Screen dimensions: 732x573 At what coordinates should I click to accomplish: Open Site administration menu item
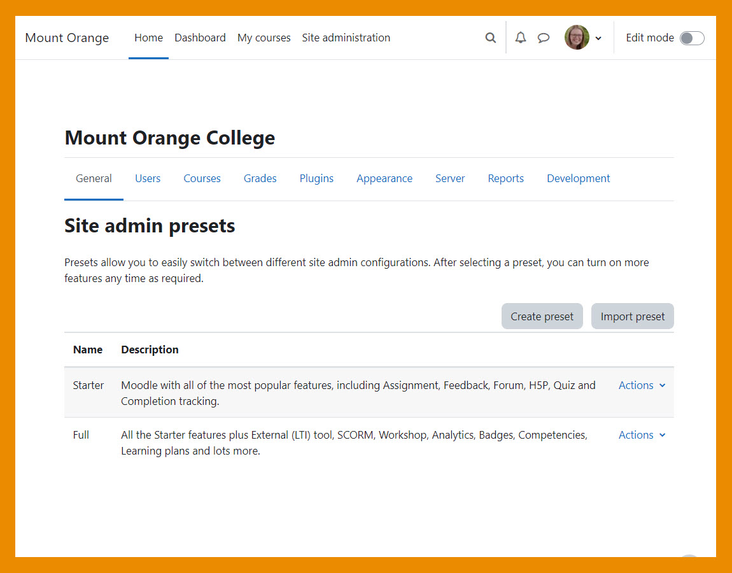[x=346, y=38]
